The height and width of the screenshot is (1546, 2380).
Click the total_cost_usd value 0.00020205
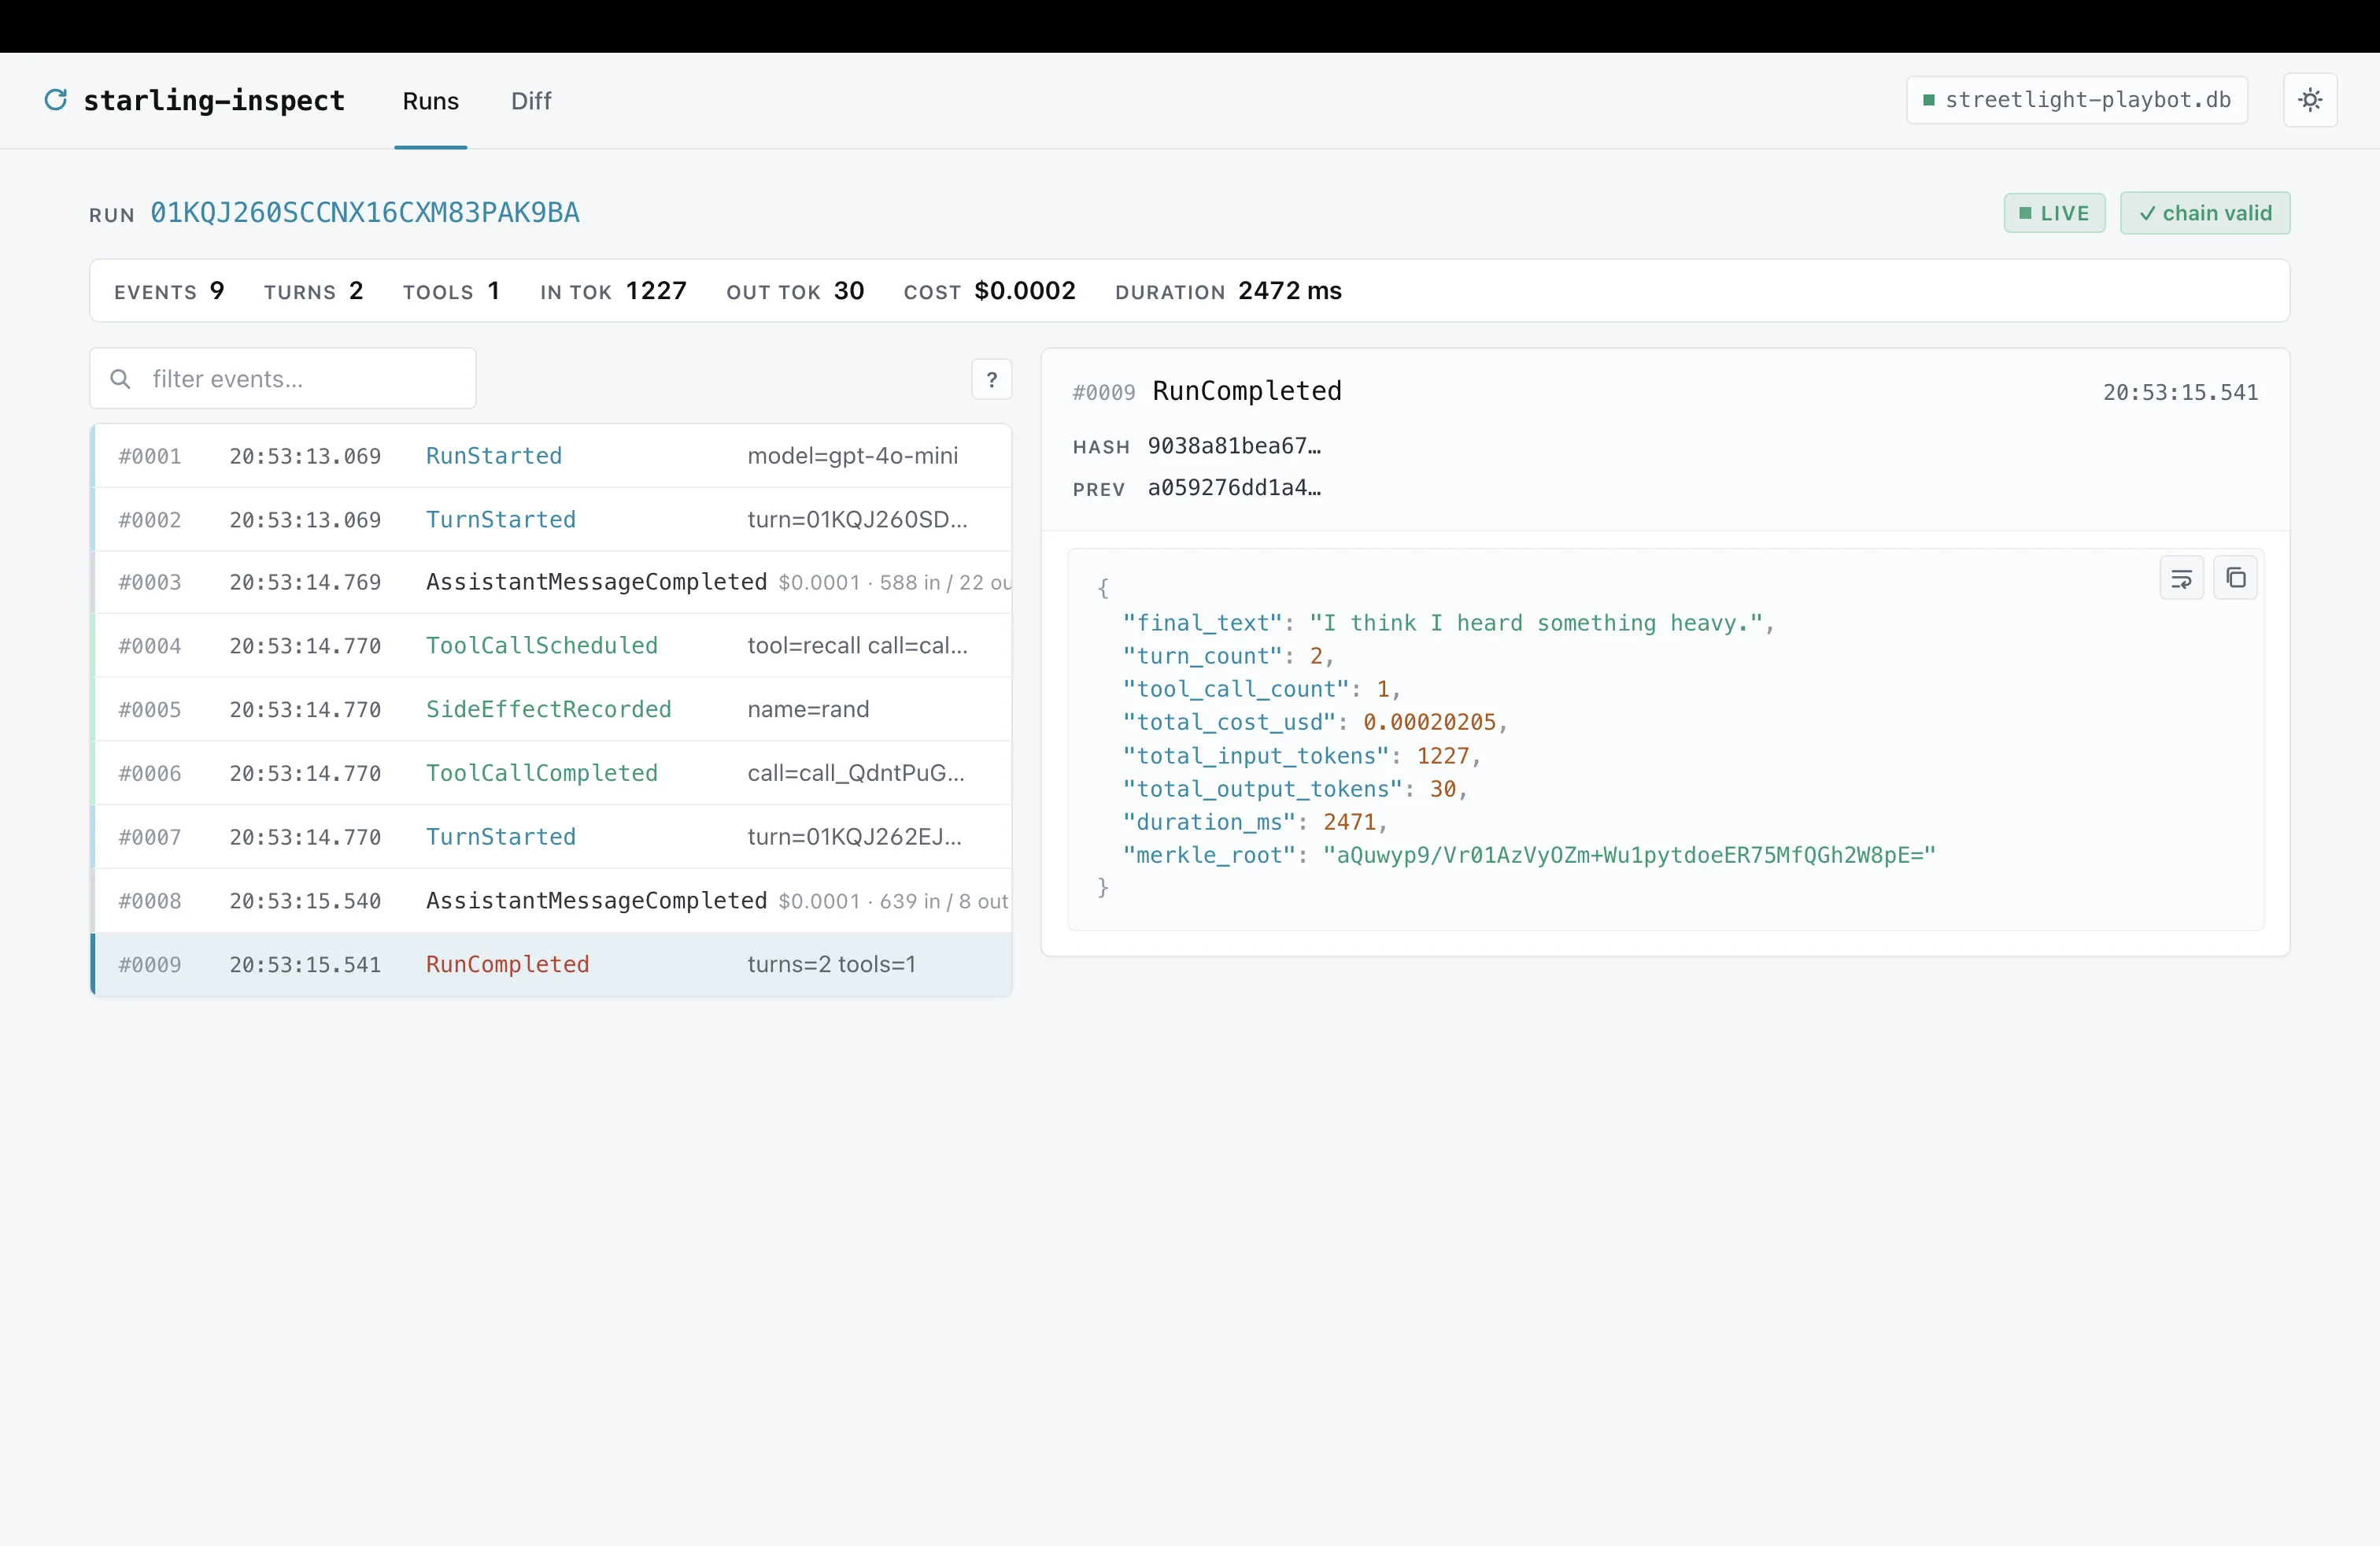tap(1429, 722)
